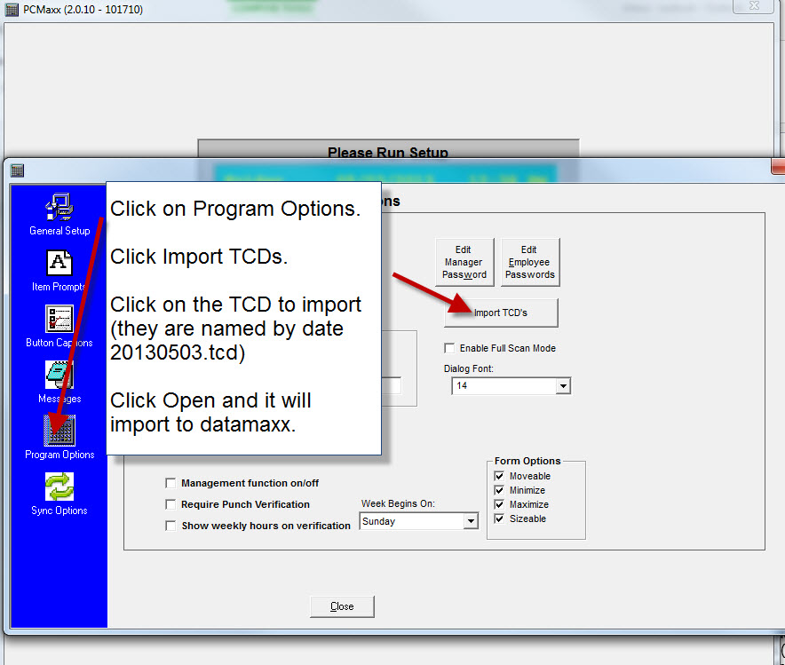Open Button Captions checklist icon
This screenshot has height=665, width=785.
tap(59, 319)
